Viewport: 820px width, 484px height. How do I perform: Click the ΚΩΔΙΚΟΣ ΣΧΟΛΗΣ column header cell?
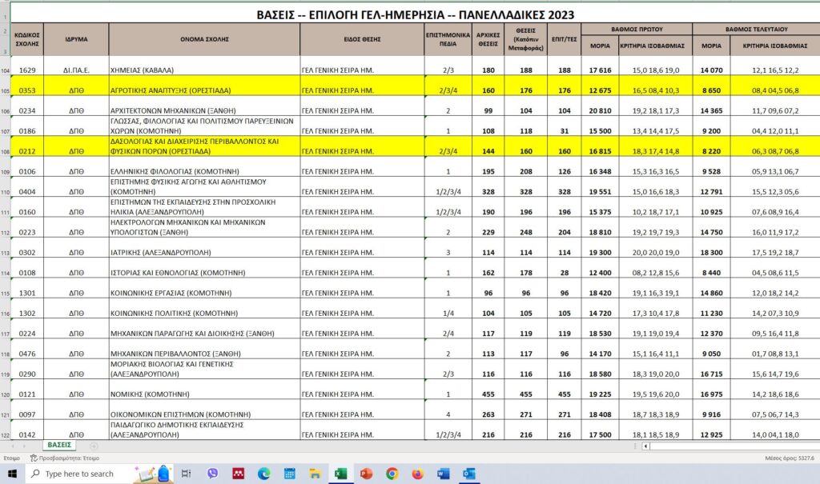[x=27, y=39]
